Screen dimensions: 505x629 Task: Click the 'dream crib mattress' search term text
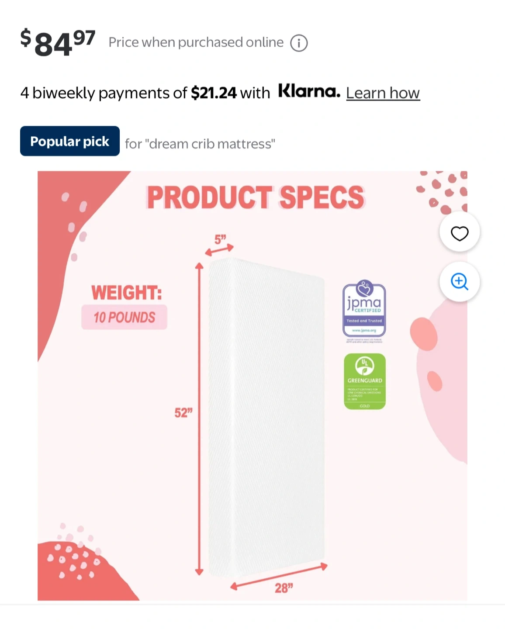(212, 144)
